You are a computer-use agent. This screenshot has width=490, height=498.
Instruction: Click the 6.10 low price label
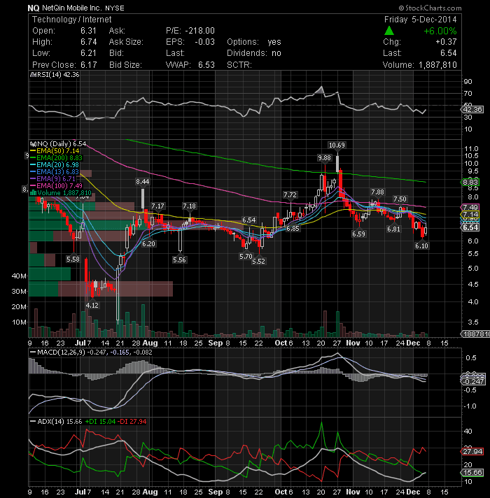[x=421, y=246]
